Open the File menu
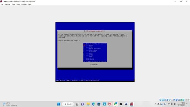190x107 pixels. [x=2, y=4]
